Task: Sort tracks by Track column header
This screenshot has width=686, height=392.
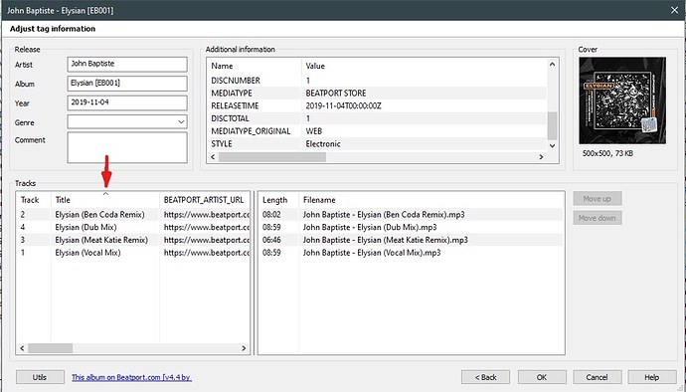Action: tap(34, 200)
